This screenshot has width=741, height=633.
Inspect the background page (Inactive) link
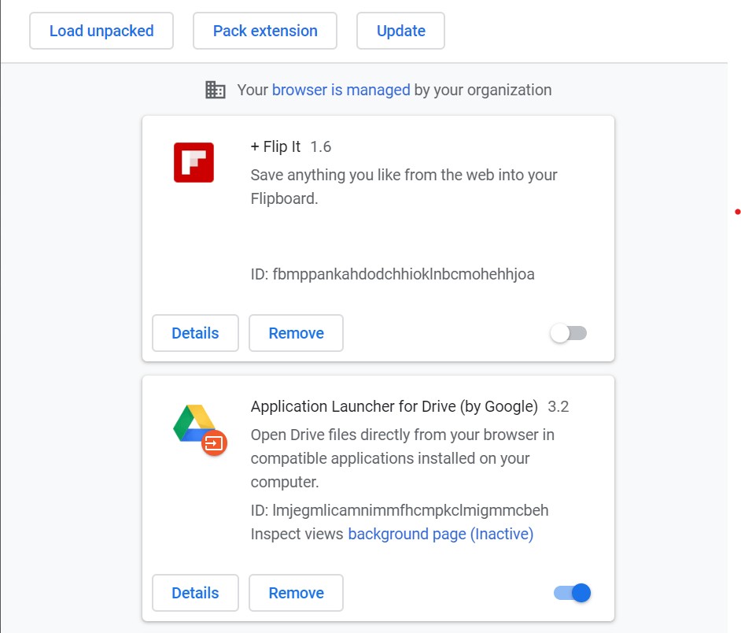click(x=441, y=534)
